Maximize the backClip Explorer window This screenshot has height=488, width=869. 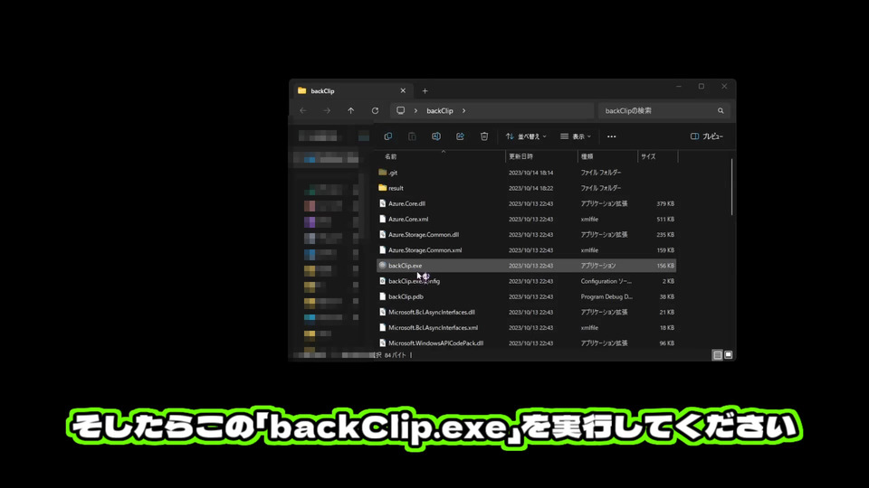[701, 87]
